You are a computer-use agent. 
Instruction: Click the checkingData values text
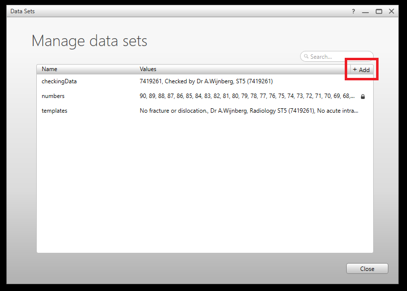pyautogui.click(x=206, y=81)
